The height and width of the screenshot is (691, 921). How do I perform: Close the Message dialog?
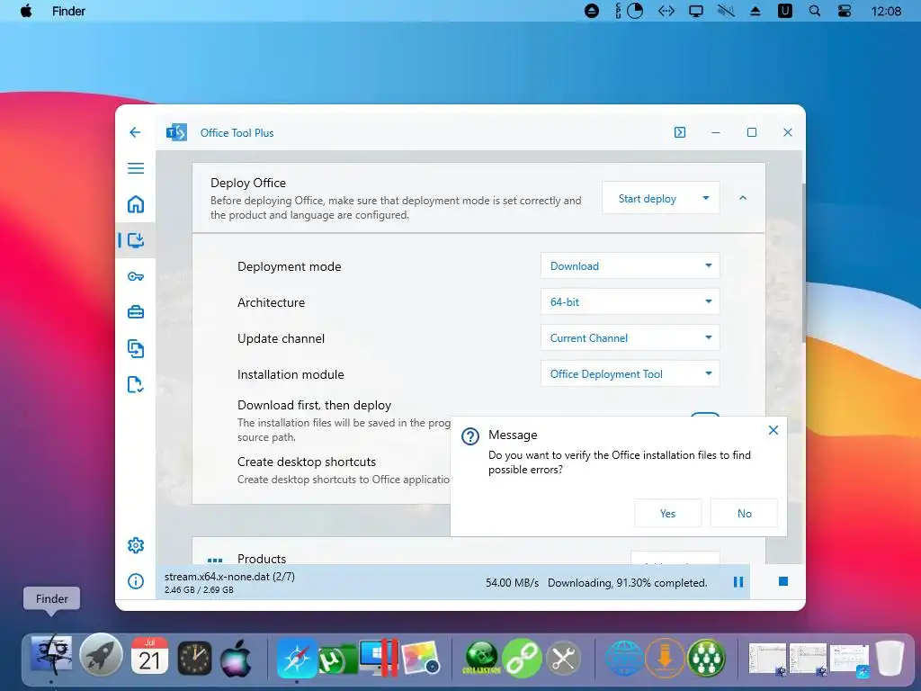(x=773, y=430)
